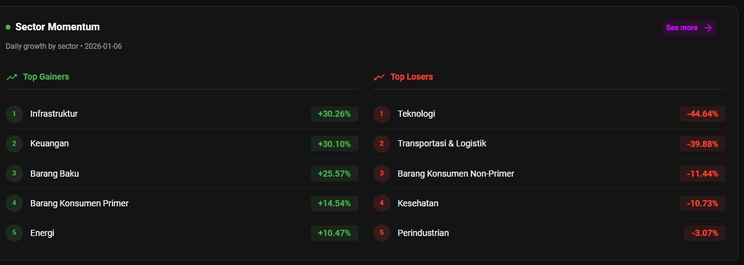
Task: Click rank 1 badge beside Infrastruktur
Action: coord(14,114)
